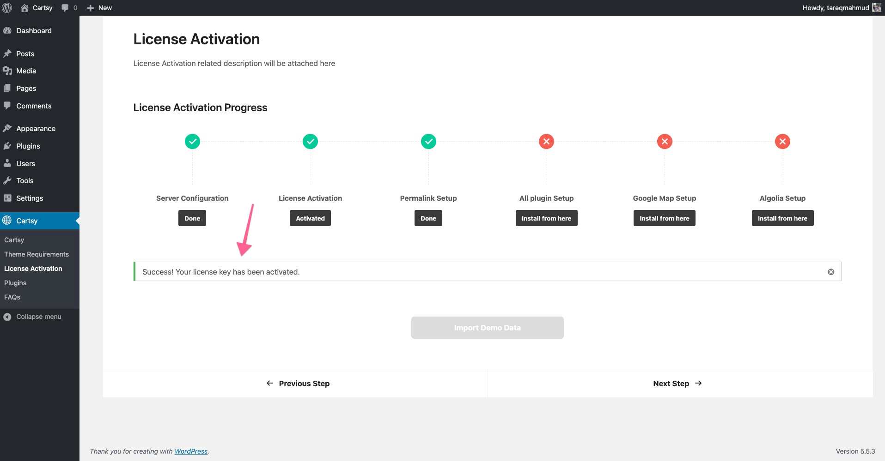The image size is (885, 461).
Task: Click the License Activation Progress heading
Action: [200, 108]
